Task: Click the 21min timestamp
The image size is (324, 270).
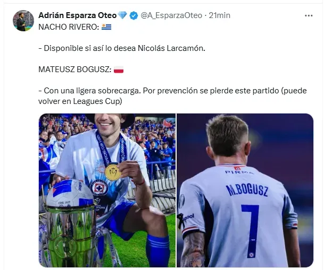Action: (x=219, y=15)
